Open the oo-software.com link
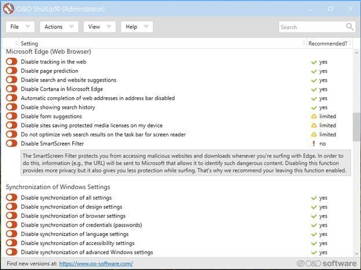 tap(96, 264)
